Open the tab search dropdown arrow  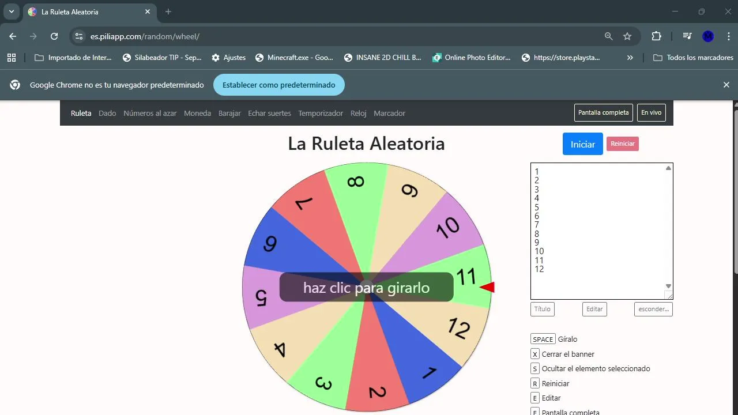point(11,12)
